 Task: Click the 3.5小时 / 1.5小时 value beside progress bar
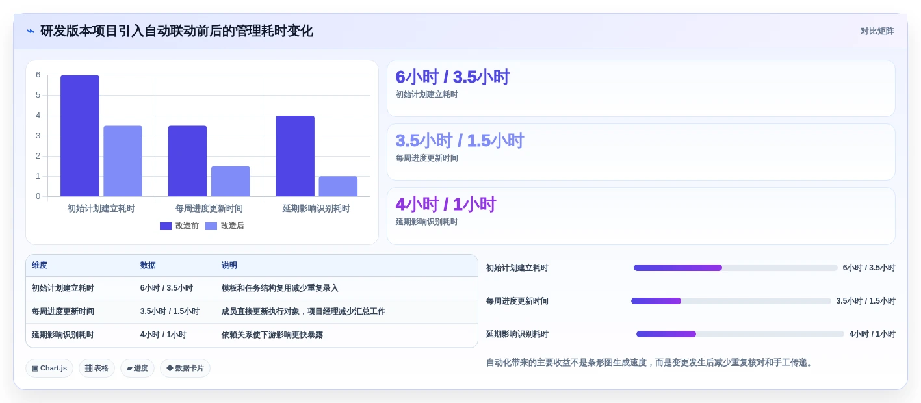coord(866,301)
